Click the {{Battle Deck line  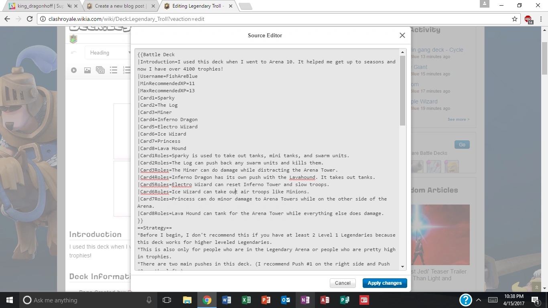(x=156, y=55)
